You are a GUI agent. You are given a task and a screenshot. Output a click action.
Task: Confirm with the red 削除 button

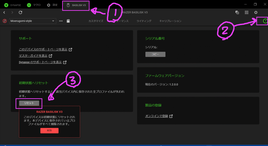49,131
